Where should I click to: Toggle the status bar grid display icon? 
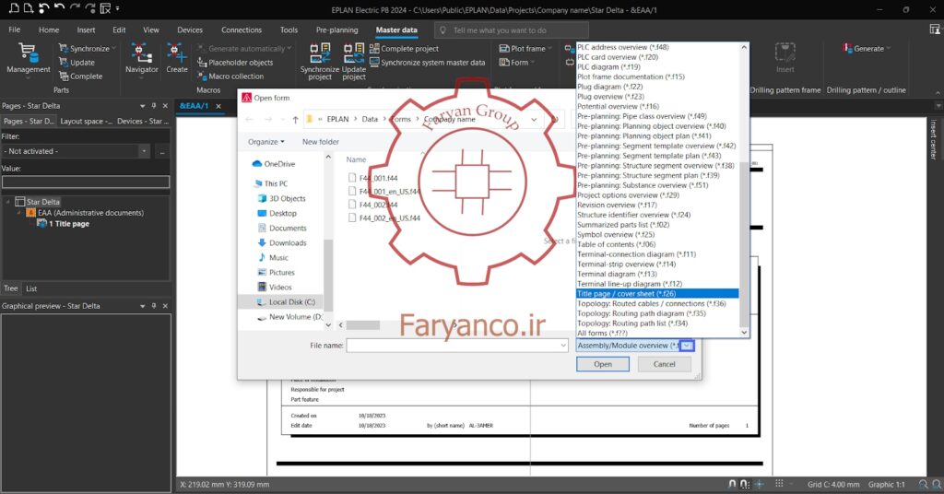coord(779,484)
